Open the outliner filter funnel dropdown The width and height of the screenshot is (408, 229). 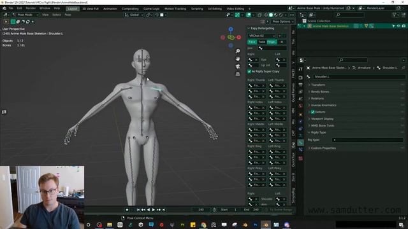click(395, 15)
